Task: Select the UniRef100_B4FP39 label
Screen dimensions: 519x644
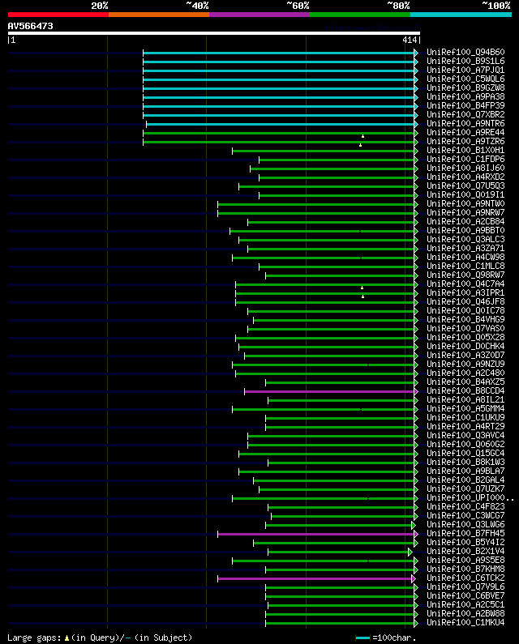Action: pos(465,105)
